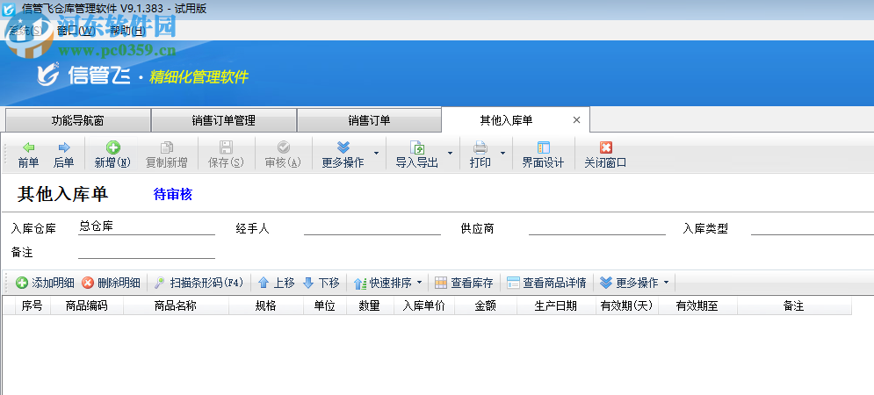Click the 入库单价 column header
Viewport: 874px width, 395px height.
424,305
